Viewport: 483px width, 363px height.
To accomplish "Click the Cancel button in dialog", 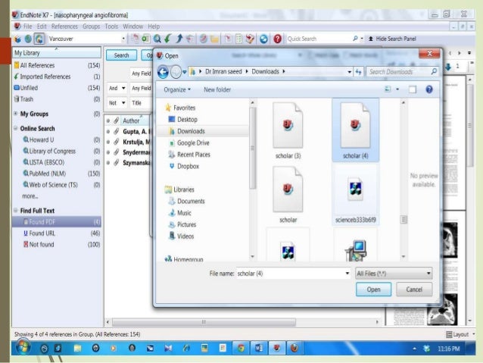I will tap(414, 289).
